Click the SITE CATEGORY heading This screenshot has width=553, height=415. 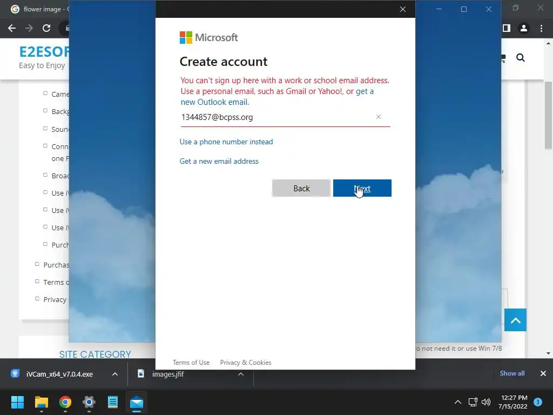click(95, 354)
